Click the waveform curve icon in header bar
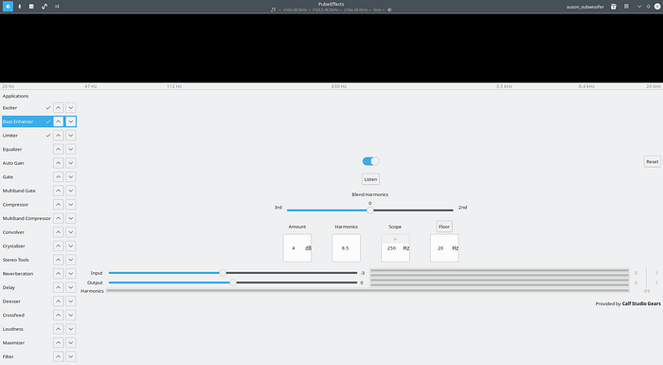The width and height of the screenshot is (663, 365). (45, 7)
